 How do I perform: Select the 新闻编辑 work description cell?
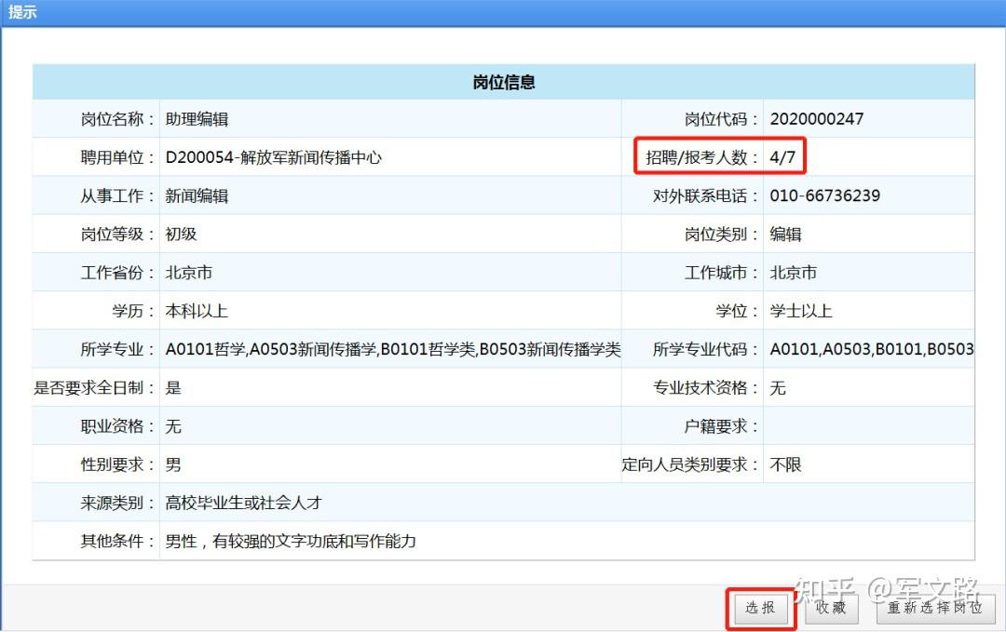196,195
